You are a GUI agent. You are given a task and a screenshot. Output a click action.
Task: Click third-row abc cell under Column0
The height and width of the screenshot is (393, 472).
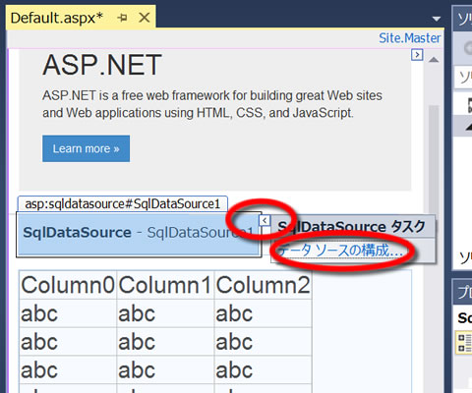68,370
